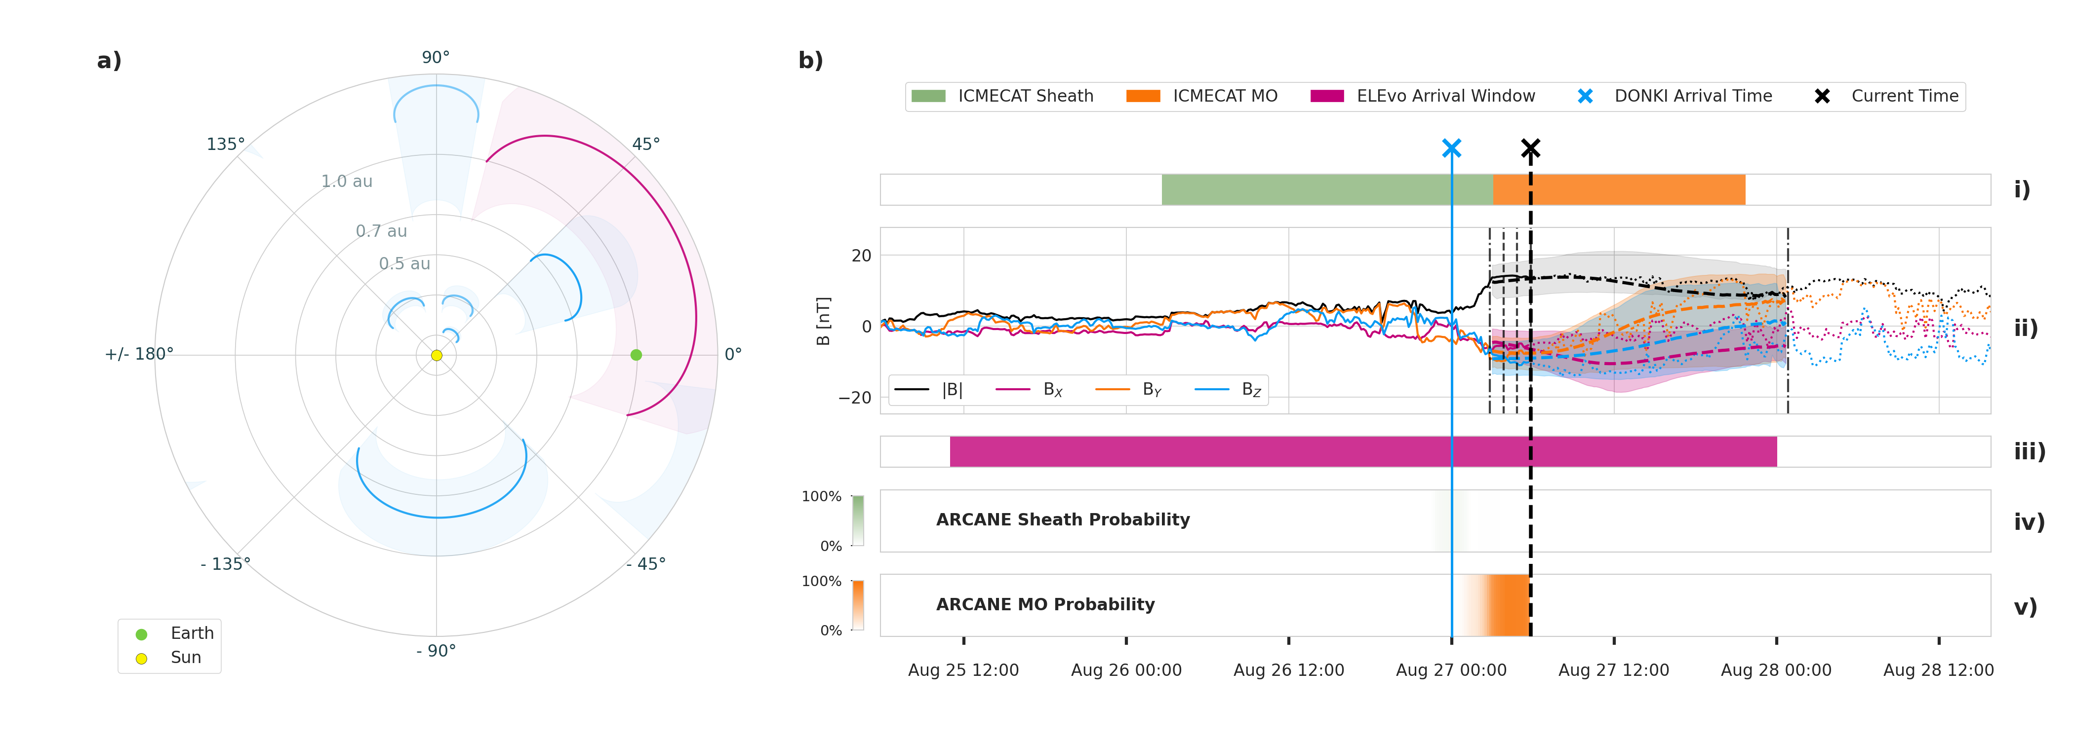Click the green Earth icon in the polar plot legend

coord(142,634)
